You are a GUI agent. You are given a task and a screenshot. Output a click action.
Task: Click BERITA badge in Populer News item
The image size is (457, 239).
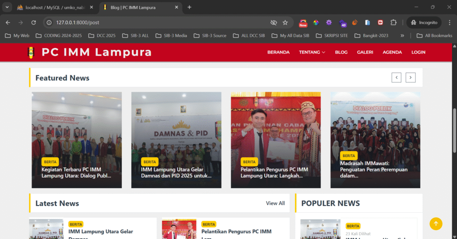tap(353, 226)
